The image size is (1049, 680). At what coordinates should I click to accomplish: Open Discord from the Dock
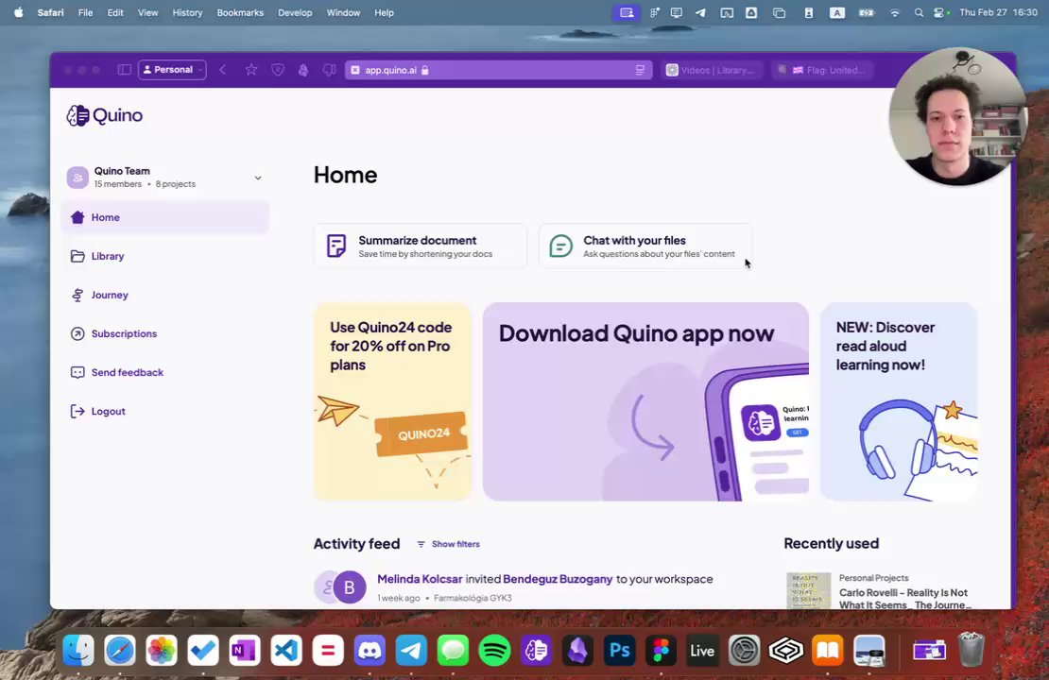(370, 650)
